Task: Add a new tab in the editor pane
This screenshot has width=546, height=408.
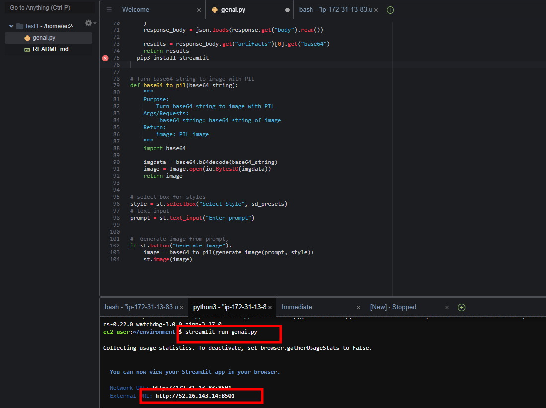Action: point(390,10)
